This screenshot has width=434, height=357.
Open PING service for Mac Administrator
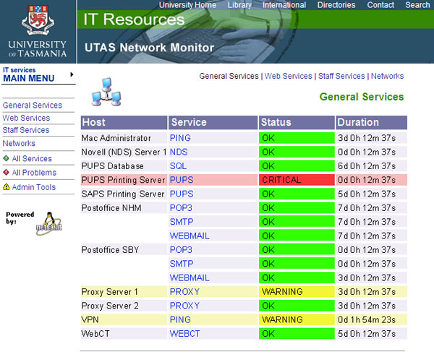coord(180,138)
